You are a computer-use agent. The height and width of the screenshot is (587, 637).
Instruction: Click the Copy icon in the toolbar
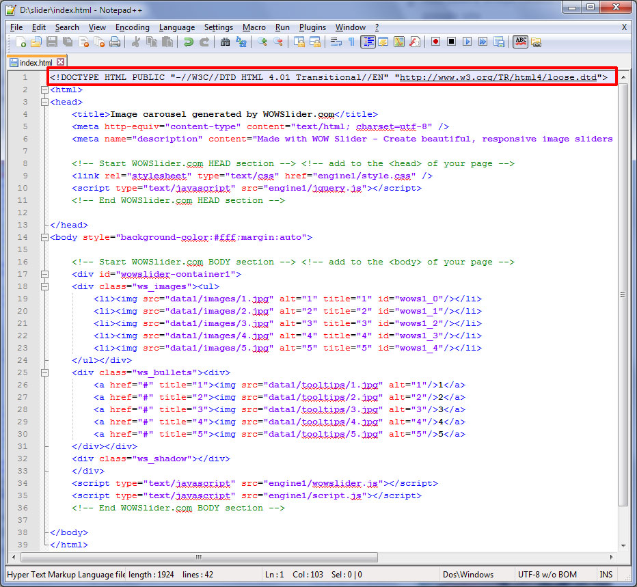tap(152, 42)
